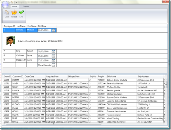Click the Laura first name cell
Screen dimensions: 171x130
(32, 56)
